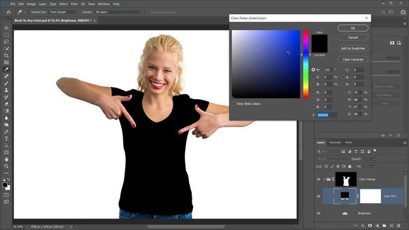Select the Eraser tool
Screen dimensions: 409x230
(x=6, y=104)
